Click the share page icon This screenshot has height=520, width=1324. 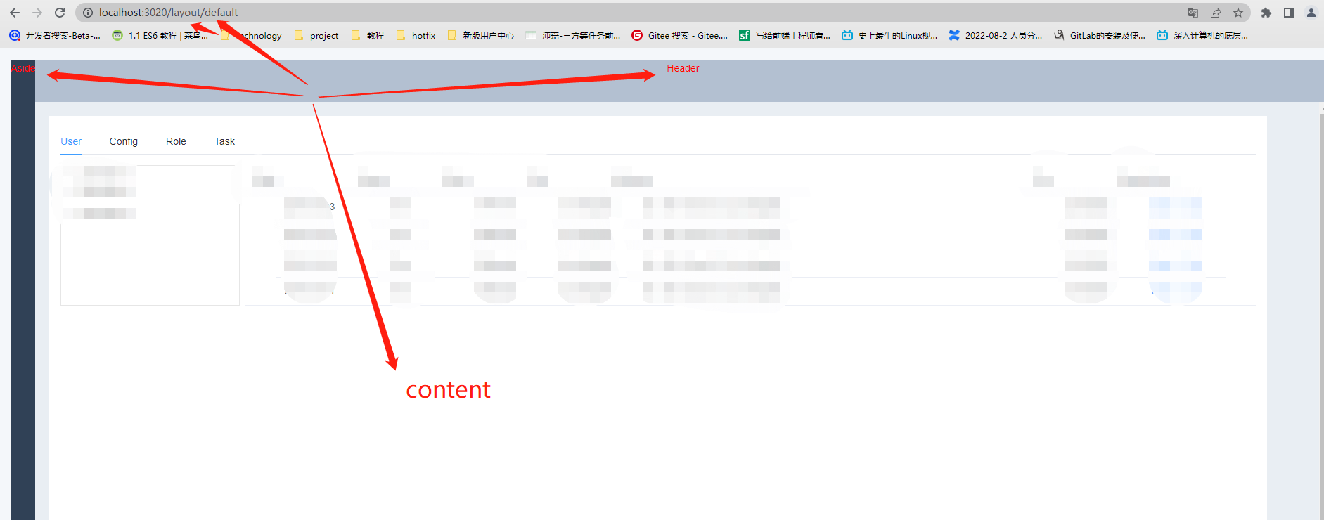(1216, 13)
